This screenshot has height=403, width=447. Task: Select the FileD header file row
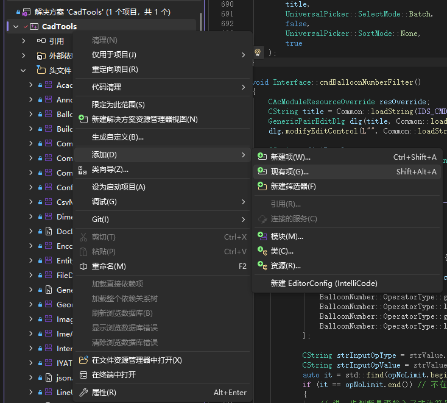pyautogui.click(x=40, y=275)
